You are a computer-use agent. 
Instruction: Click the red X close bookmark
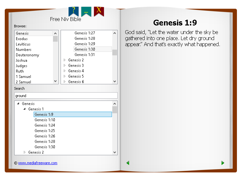pos(99,10)
